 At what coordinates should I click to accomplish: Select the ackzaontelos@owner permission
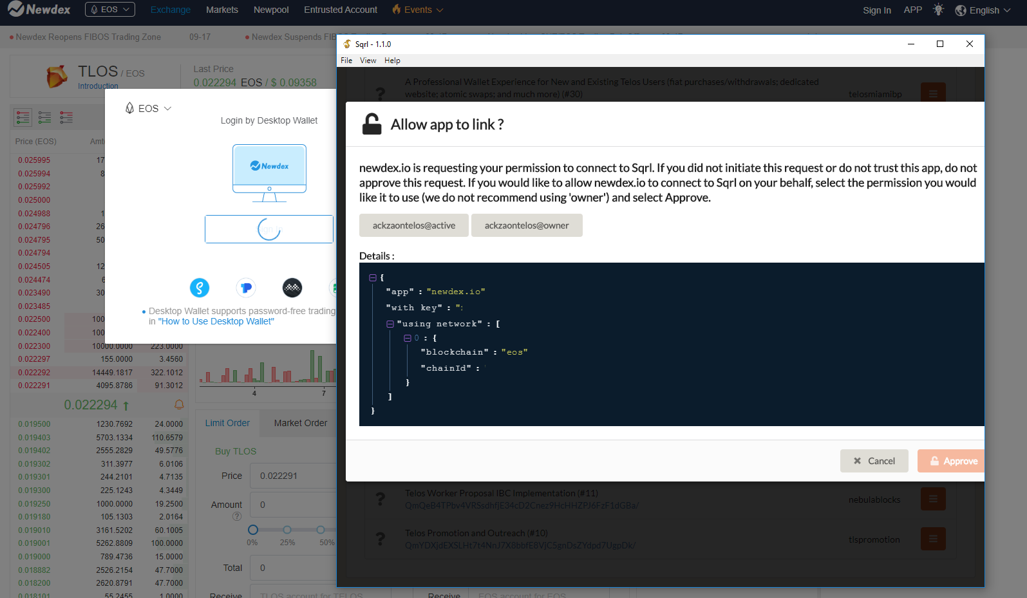click(527, 225)
